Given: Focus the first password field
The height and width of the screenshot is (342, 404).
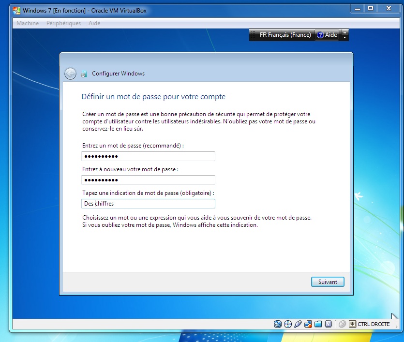Looking at the screenshot, I should [x=148, y=156].
